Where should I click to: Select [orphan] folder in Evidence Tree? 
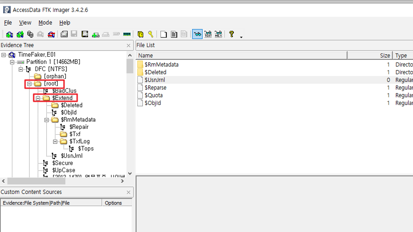pyautogui.click(x=55, y=76)
